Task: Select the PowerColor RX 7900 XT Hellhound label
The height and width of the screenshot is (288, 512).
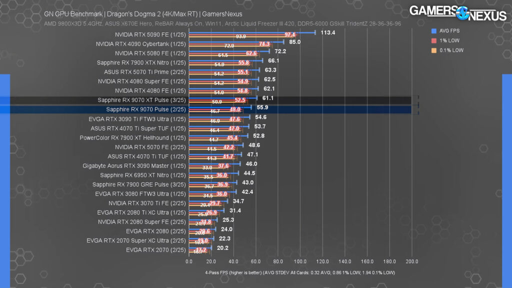Action: [x=132, y=138]
